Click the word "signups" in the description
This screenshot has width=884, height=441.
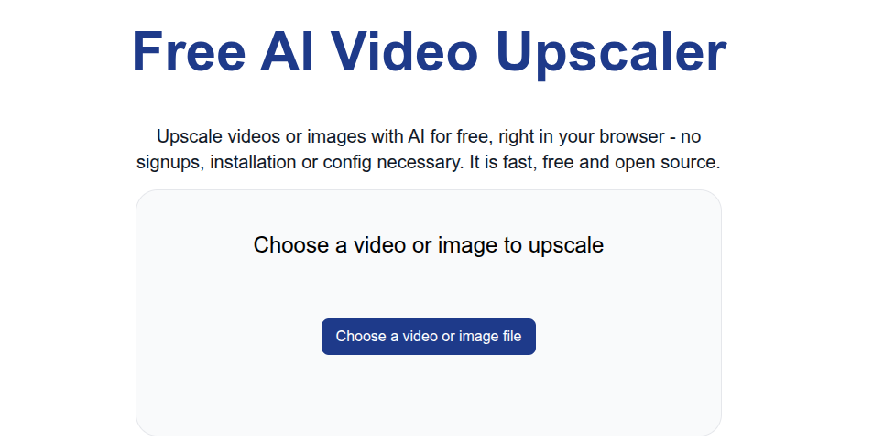pyautogui.click(x=170, y=163)
